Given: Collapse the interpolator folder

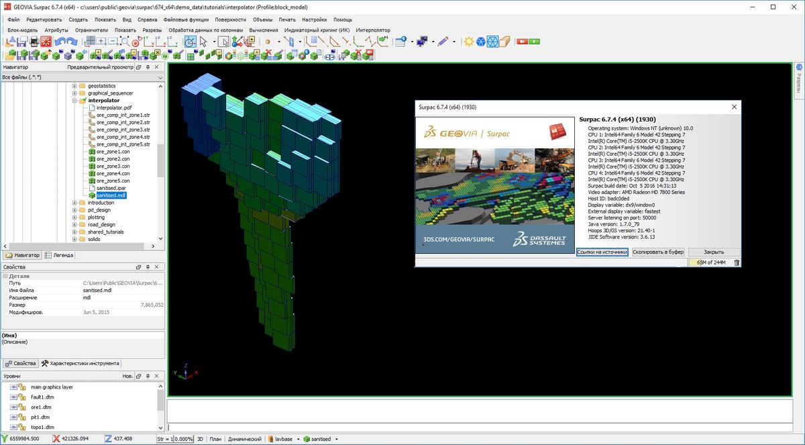Looking at the screenshot, I should pos(75,101).
